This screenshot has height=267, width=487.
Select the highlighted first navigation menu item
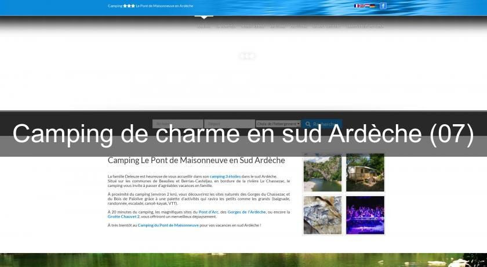tap(203, 26)
